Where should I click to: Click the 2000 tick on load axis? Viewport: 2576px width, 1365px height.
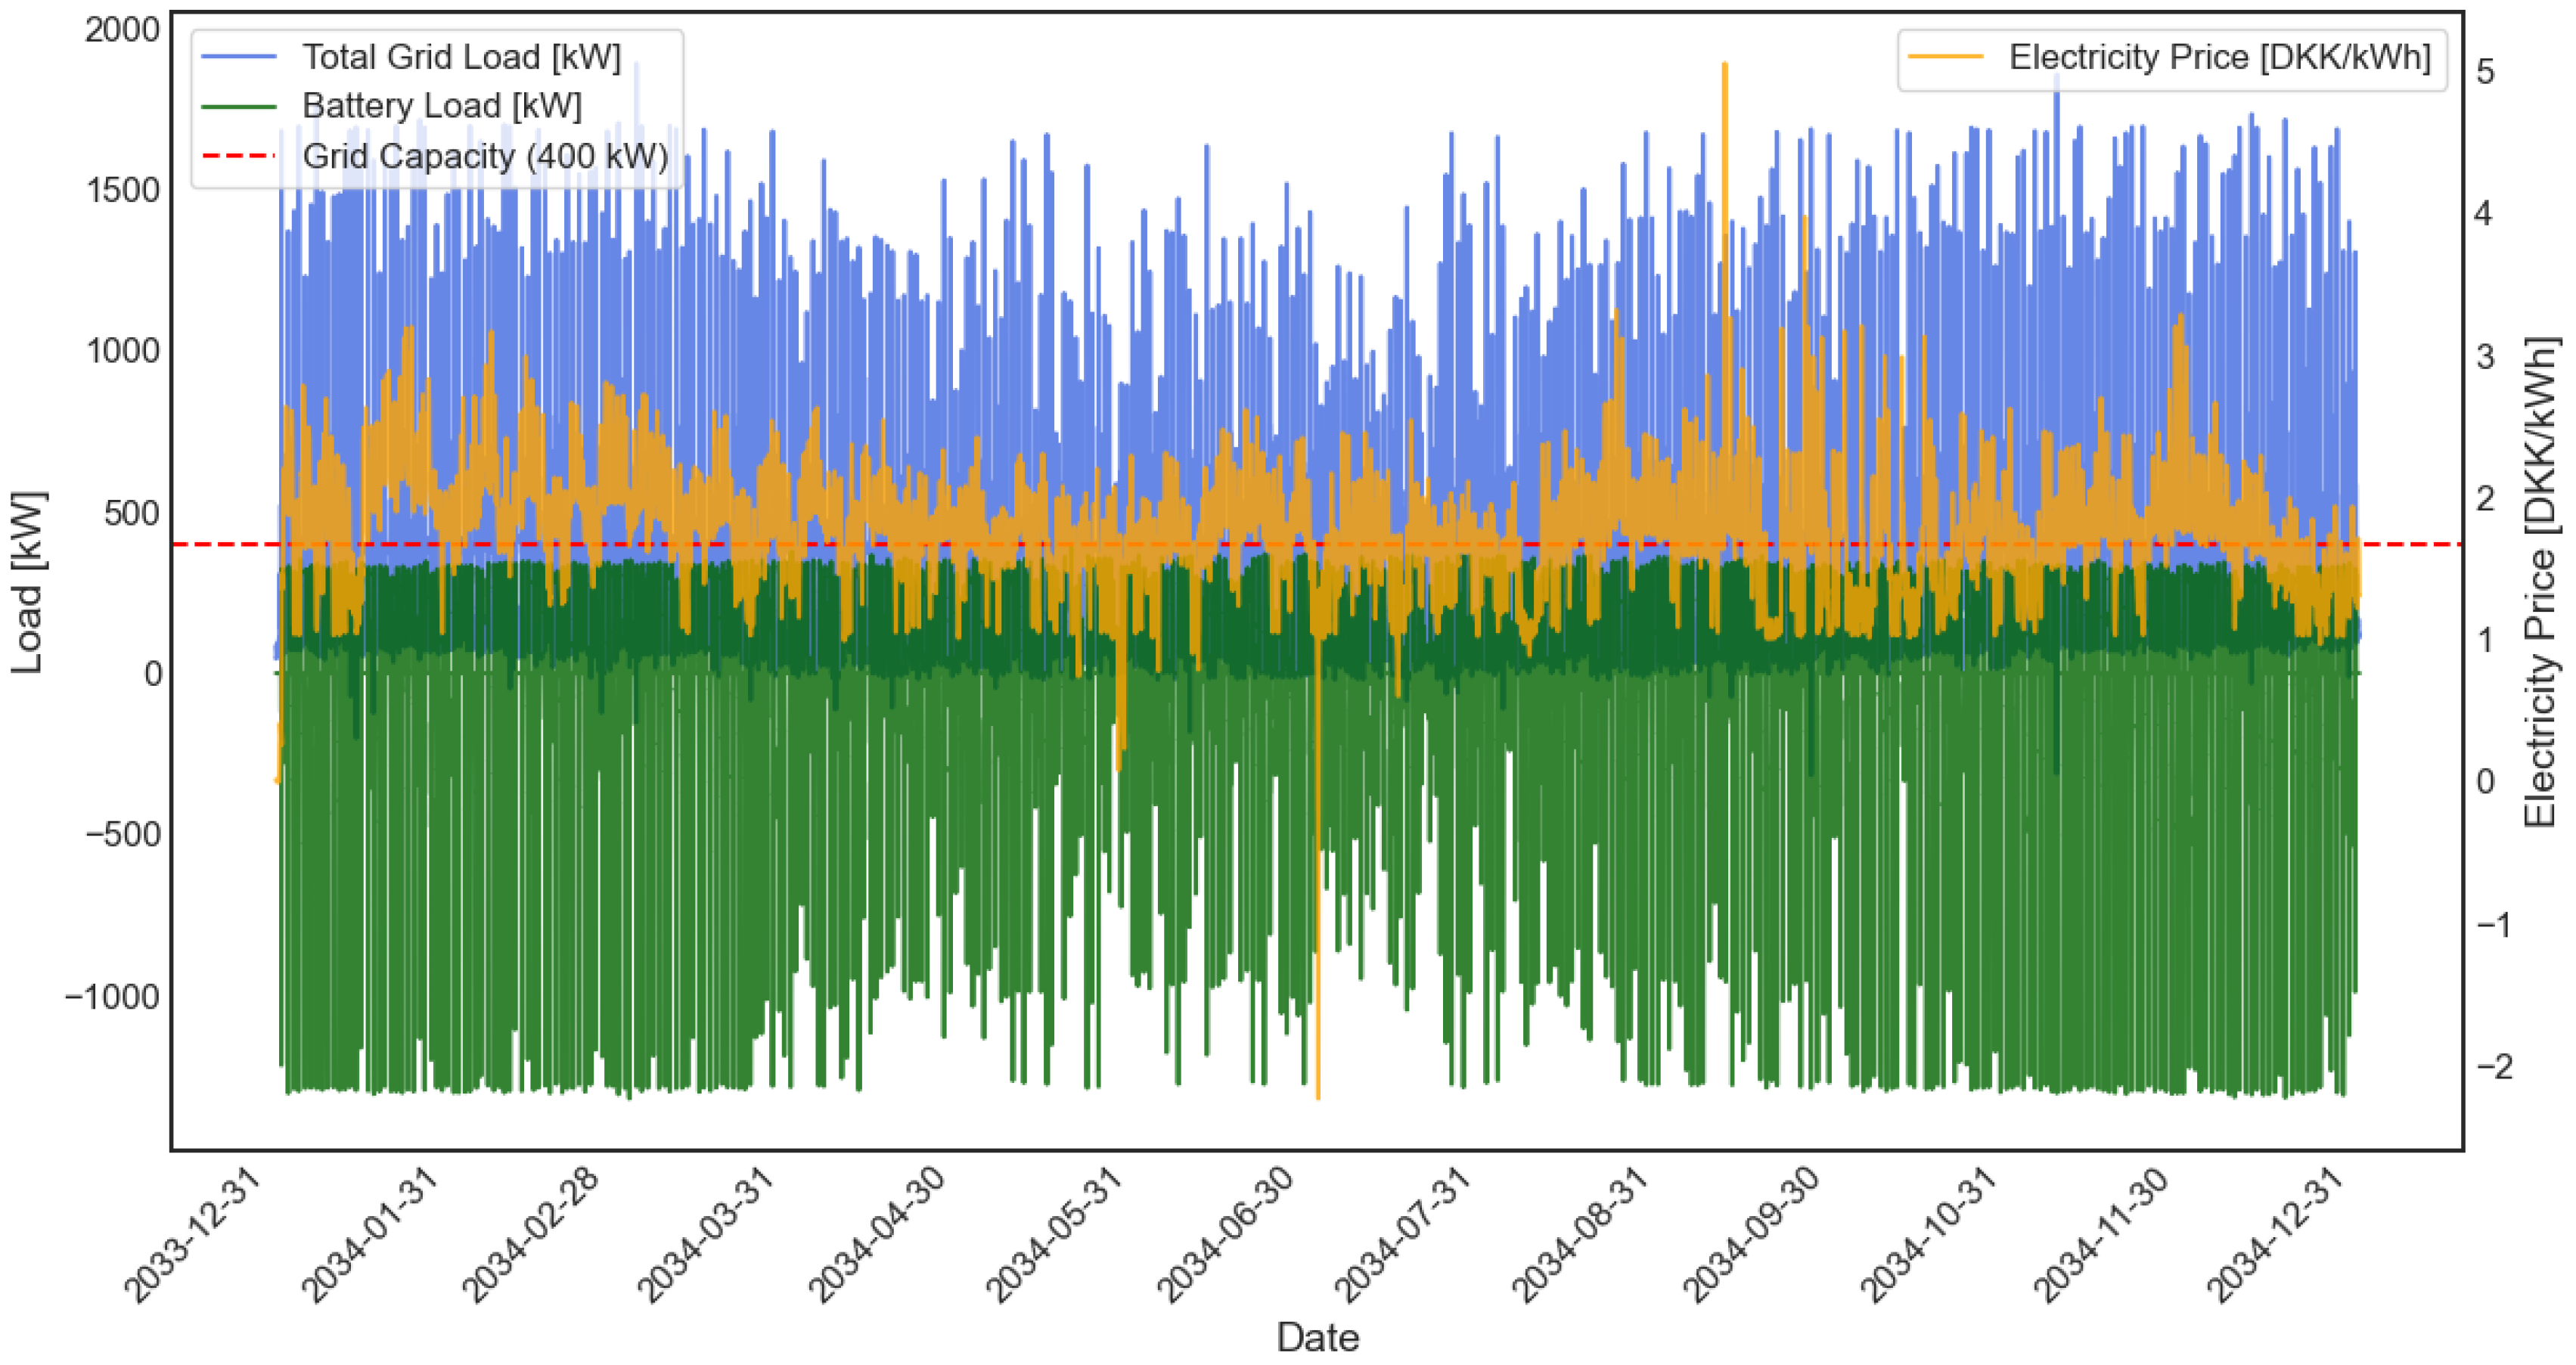point(122,30)
